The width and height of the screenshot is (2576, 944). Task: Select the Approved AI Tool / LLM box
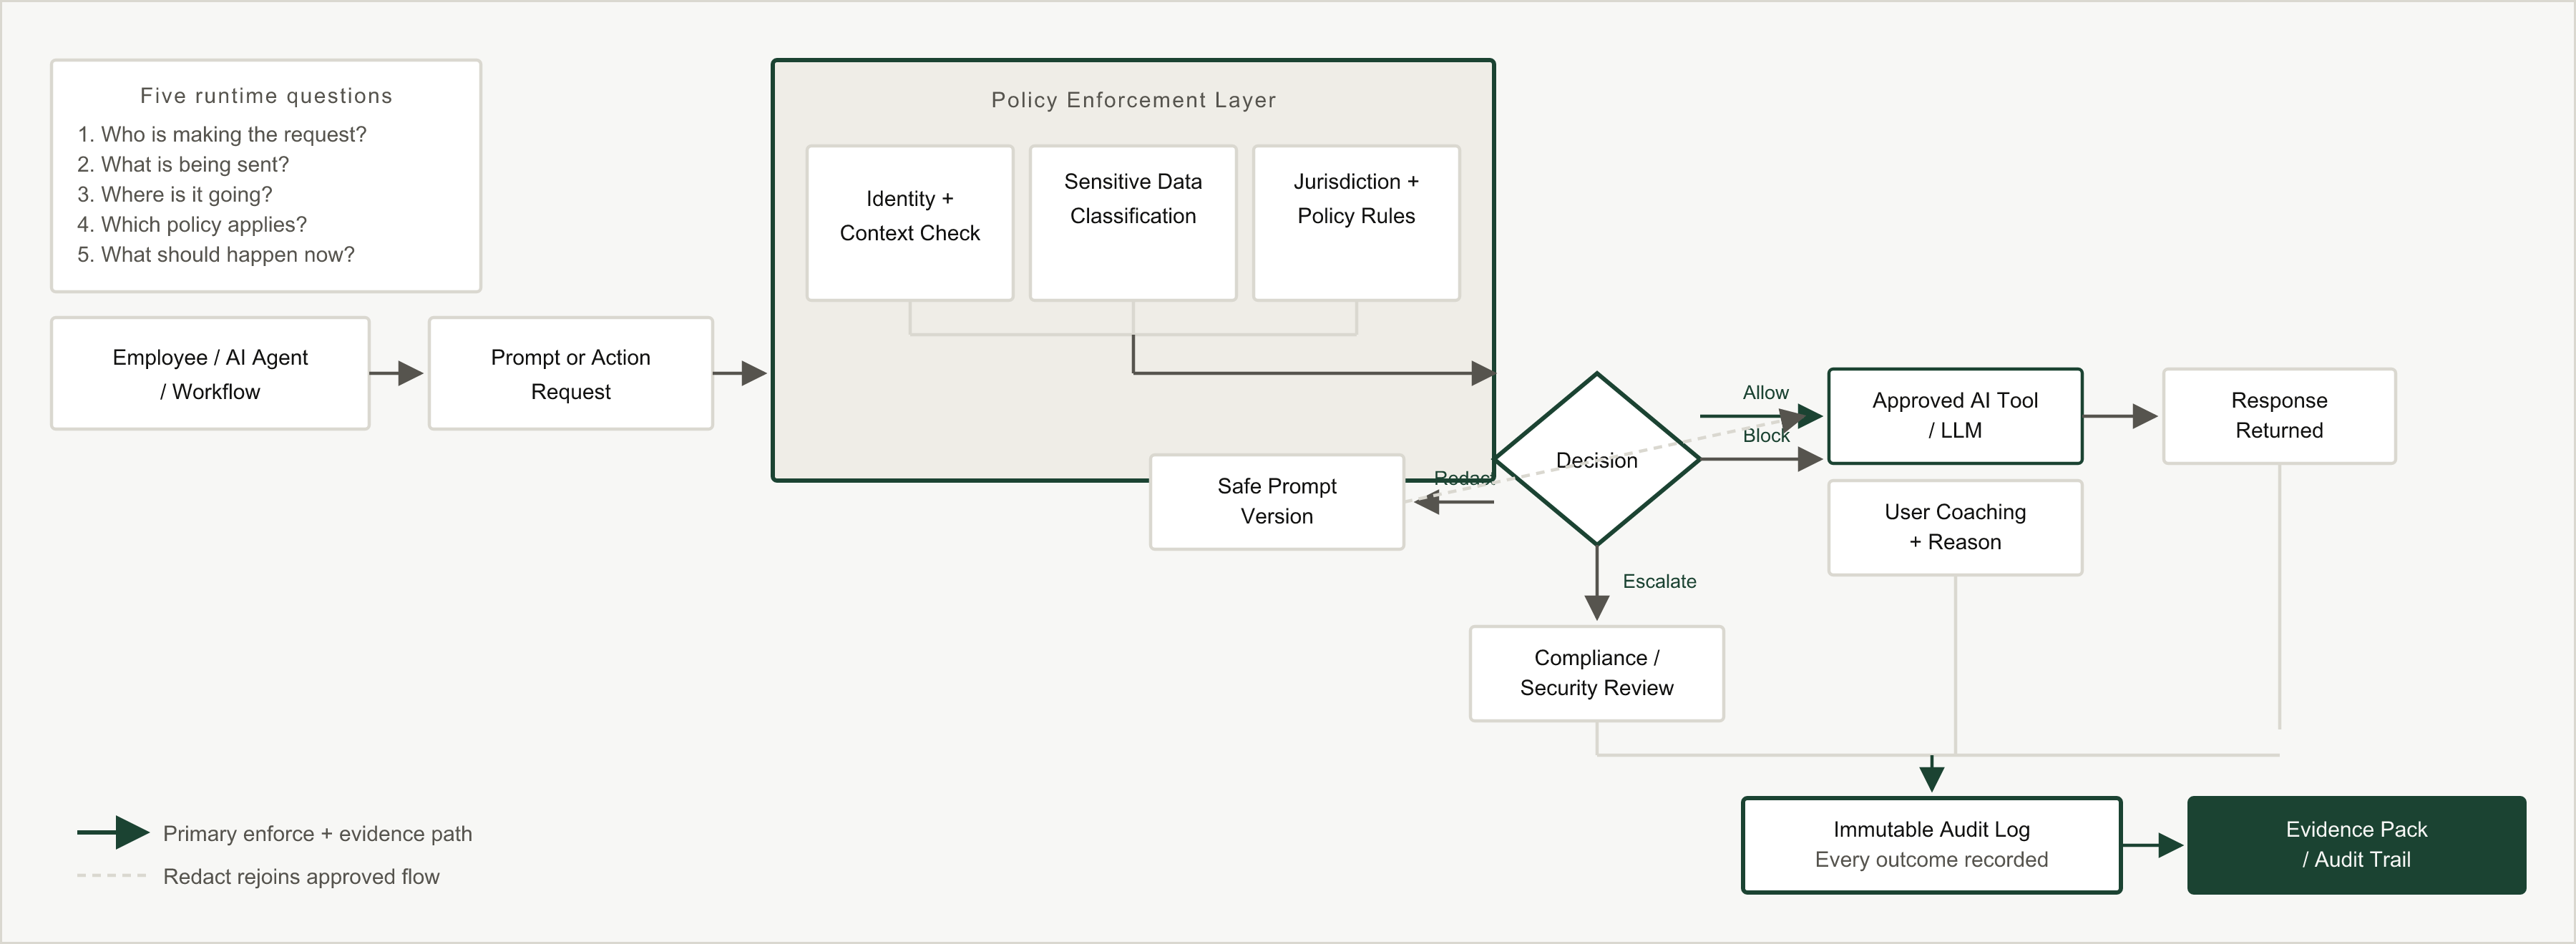point(1955,416)
